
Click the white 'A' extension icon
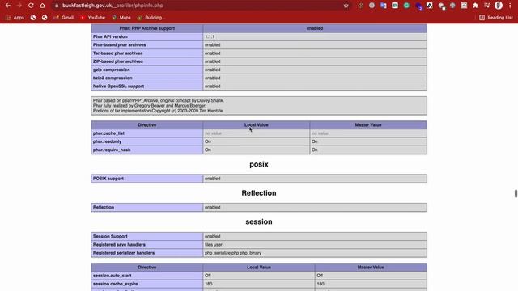pos(430,6)
